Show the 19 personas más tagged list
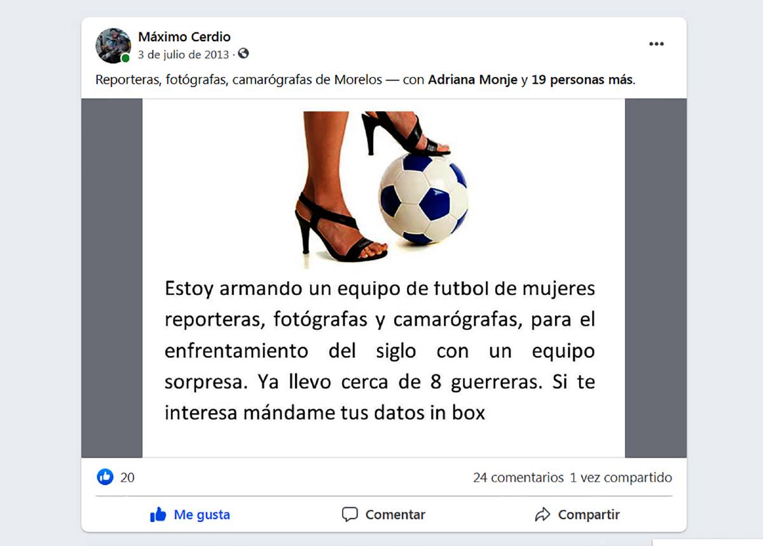Image resolution: width=763 pixels, height=546 pixels. pyautogui.click(x=582, y=80)
